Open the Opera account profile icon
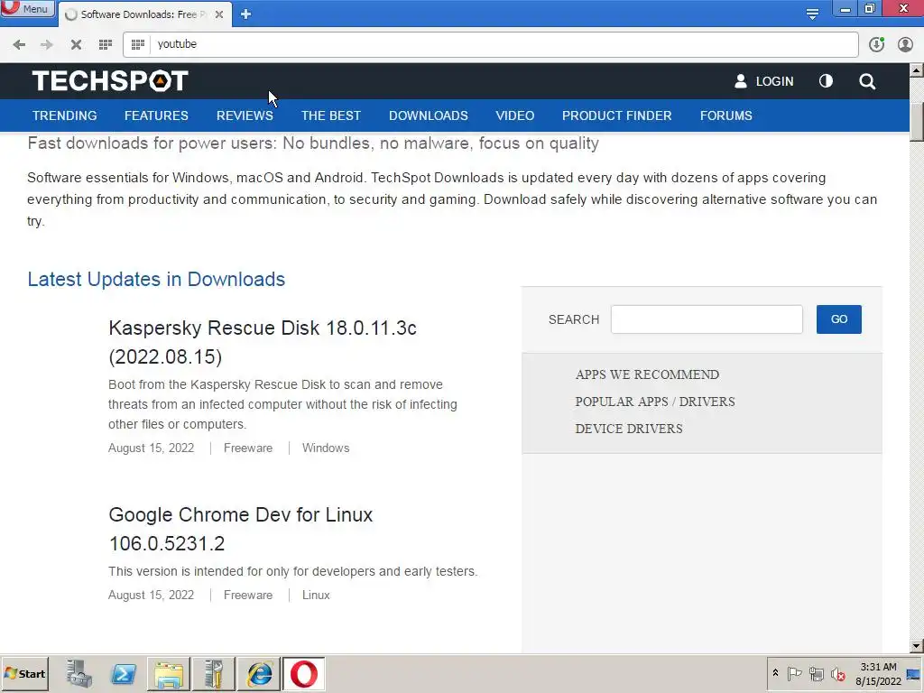924x693 pixels. point(905,44)
